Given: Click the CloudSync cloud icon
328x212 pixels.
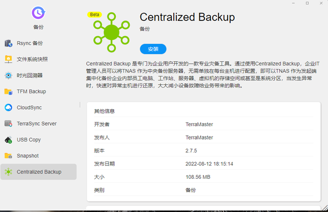Looking at the screenshot, I should click(x=8, y=108).
